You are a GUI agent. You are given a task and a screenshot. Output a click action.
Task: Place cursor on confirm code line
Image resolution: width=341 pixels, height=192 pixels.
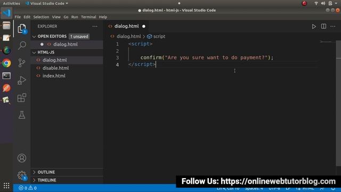tap(207, 58)
